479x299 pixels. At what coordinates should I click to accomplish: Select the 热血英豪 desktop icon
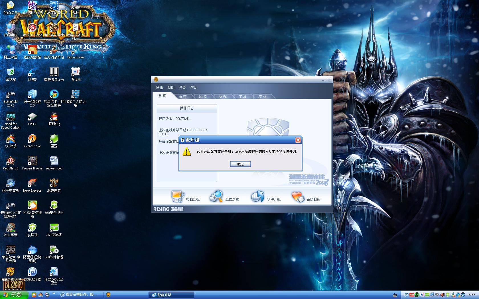(11, 230)
